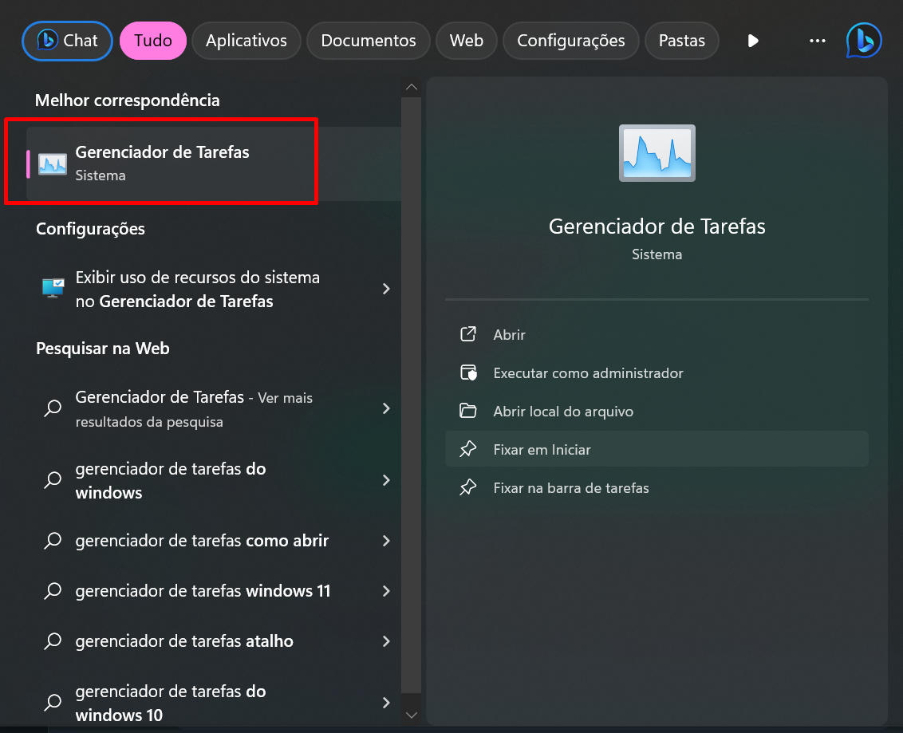Viewport: 903px width, 733px height.
Task: Click the Abrir local do arquivo folder icon
Action: (468, 411)
